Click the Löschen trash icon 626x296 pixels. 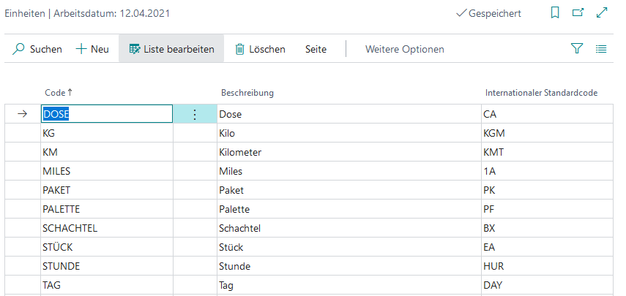(239, 49)
